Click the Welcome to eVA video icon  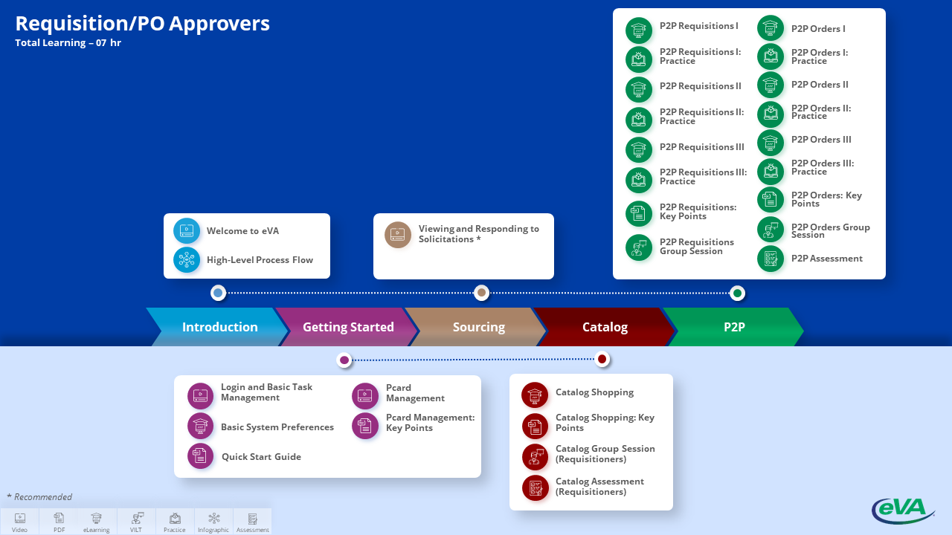(187, 231)
